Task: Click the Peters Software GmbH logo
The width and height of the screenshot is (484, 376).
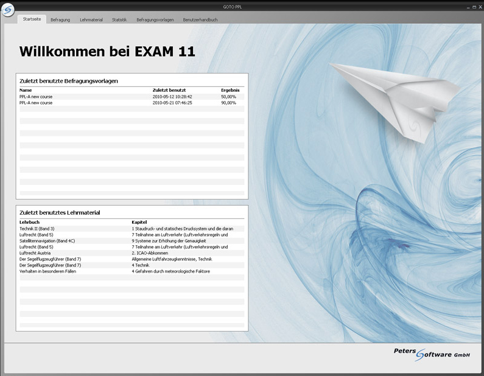Action: pos(432,354)
